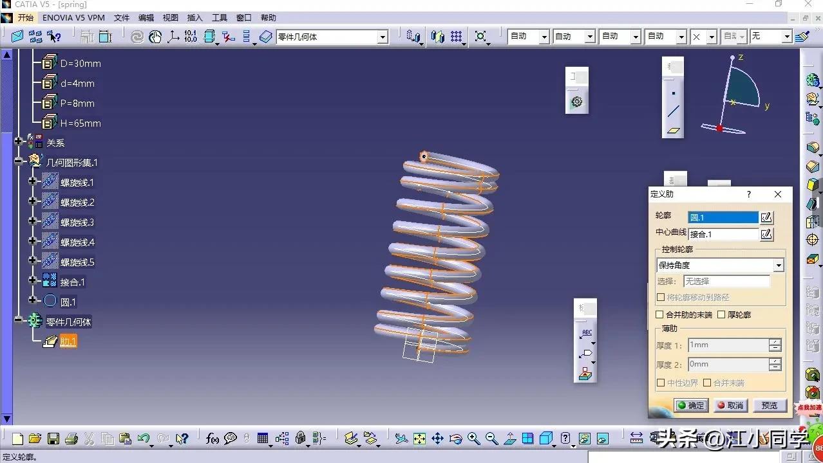Image resolution: width=823 pixels, height=463 pixels.
Task: Click the sketch icon beside 中心曲线 field
Action: 766,234
